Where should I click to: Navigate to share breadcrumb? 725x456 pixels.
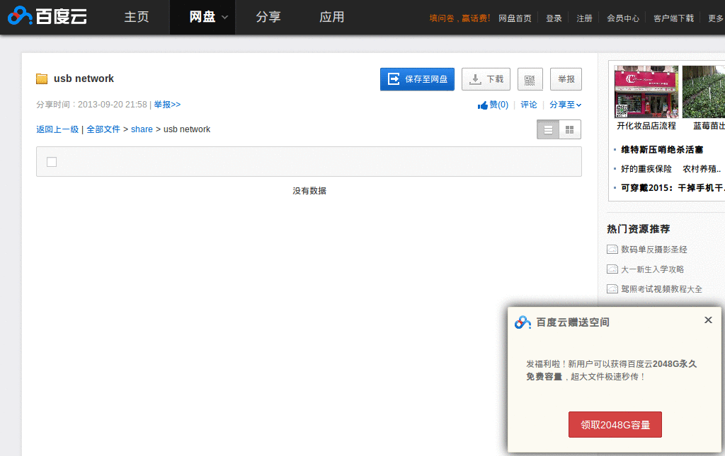[142, 129]
